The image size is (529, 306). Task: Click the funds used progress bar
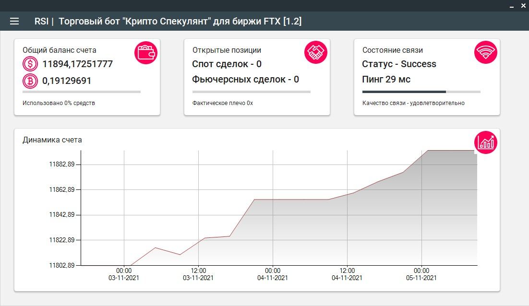(x=81, y=92)
